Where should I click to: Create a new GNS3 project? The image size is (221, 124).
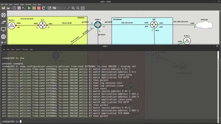(3, 8)
